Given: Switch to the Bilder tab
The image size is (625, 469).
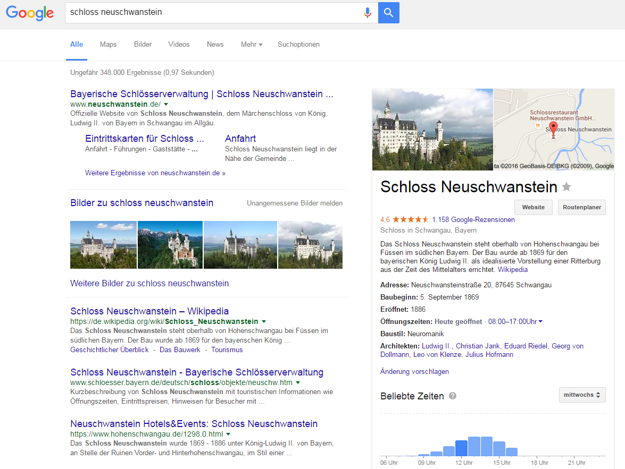Looking at the screenshot, I should point(143,45).
